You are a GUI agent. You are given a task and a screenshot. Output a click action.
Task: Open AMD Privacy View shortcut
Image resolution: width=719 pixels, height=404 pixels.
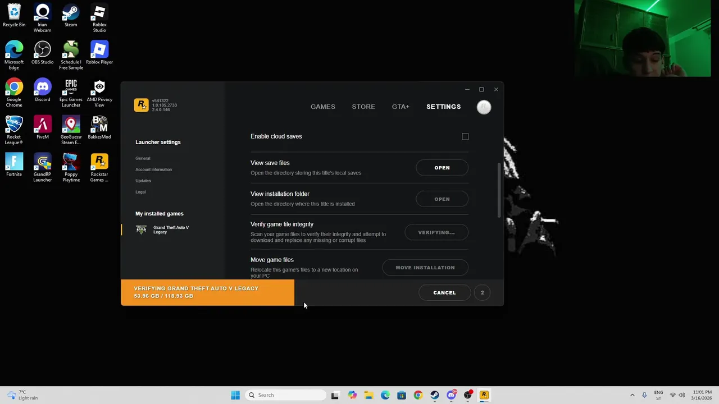[x=99, y=93]
